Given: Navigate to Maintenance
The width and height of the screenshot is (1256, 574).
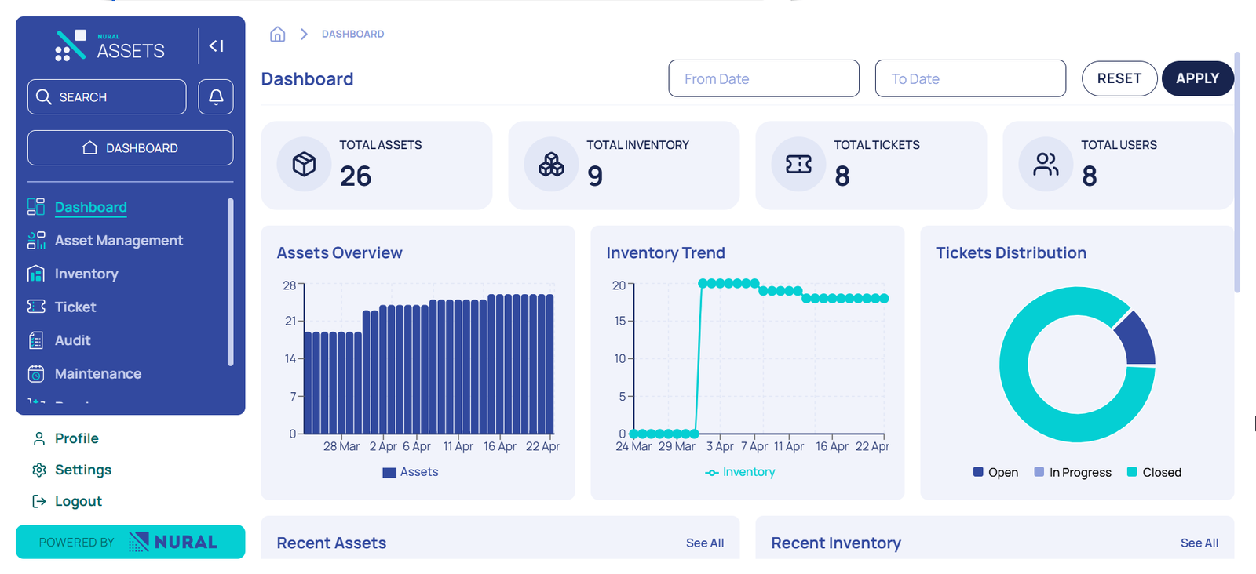Looking at the screenshot, I should pos(98,373).
